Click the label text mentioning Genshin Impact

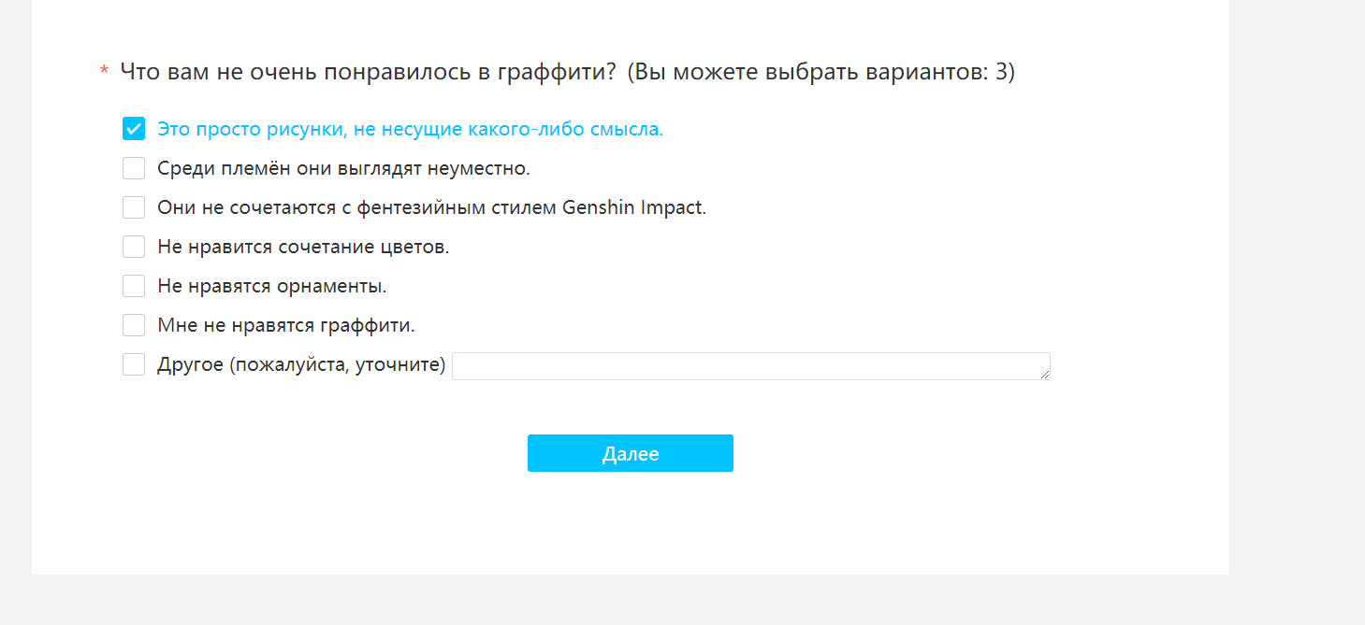tap(431, 207)
